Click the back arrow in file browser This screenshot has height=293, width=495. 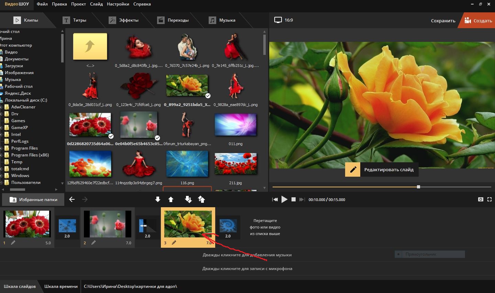(x=72, y=199)
